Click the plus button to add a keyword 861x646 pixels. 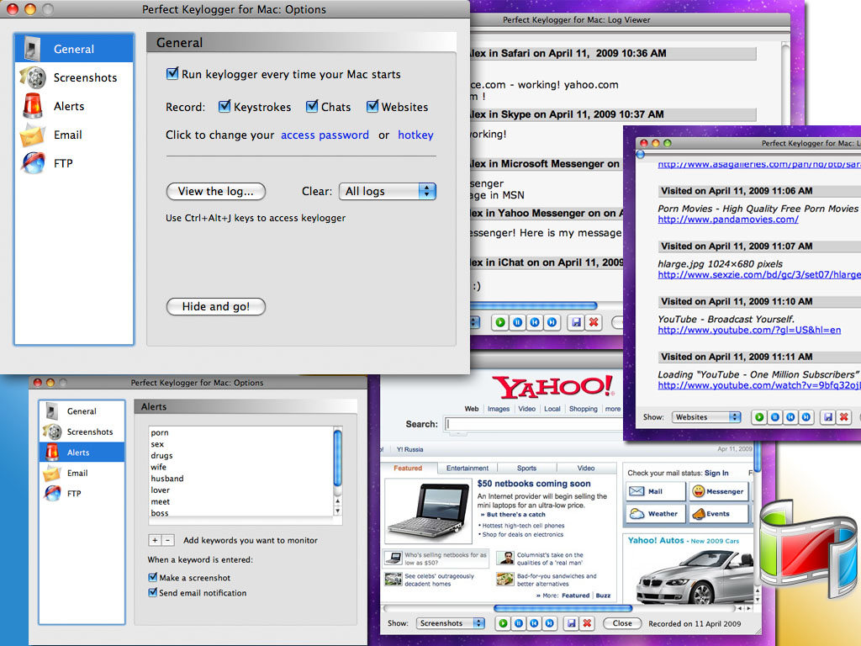point(156,541)
